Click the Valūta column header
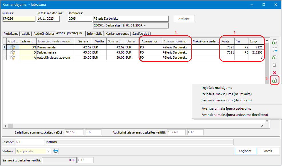Image resolution: width=282 pixels, height=166 pixels. click(99, 41)
